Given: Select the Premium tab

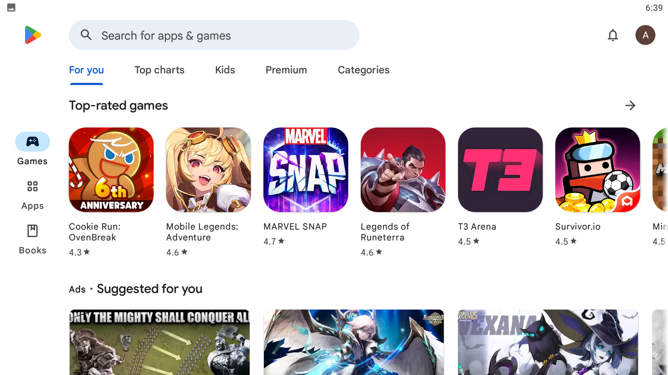Looking at the screenshot, I should pos(286,70).
